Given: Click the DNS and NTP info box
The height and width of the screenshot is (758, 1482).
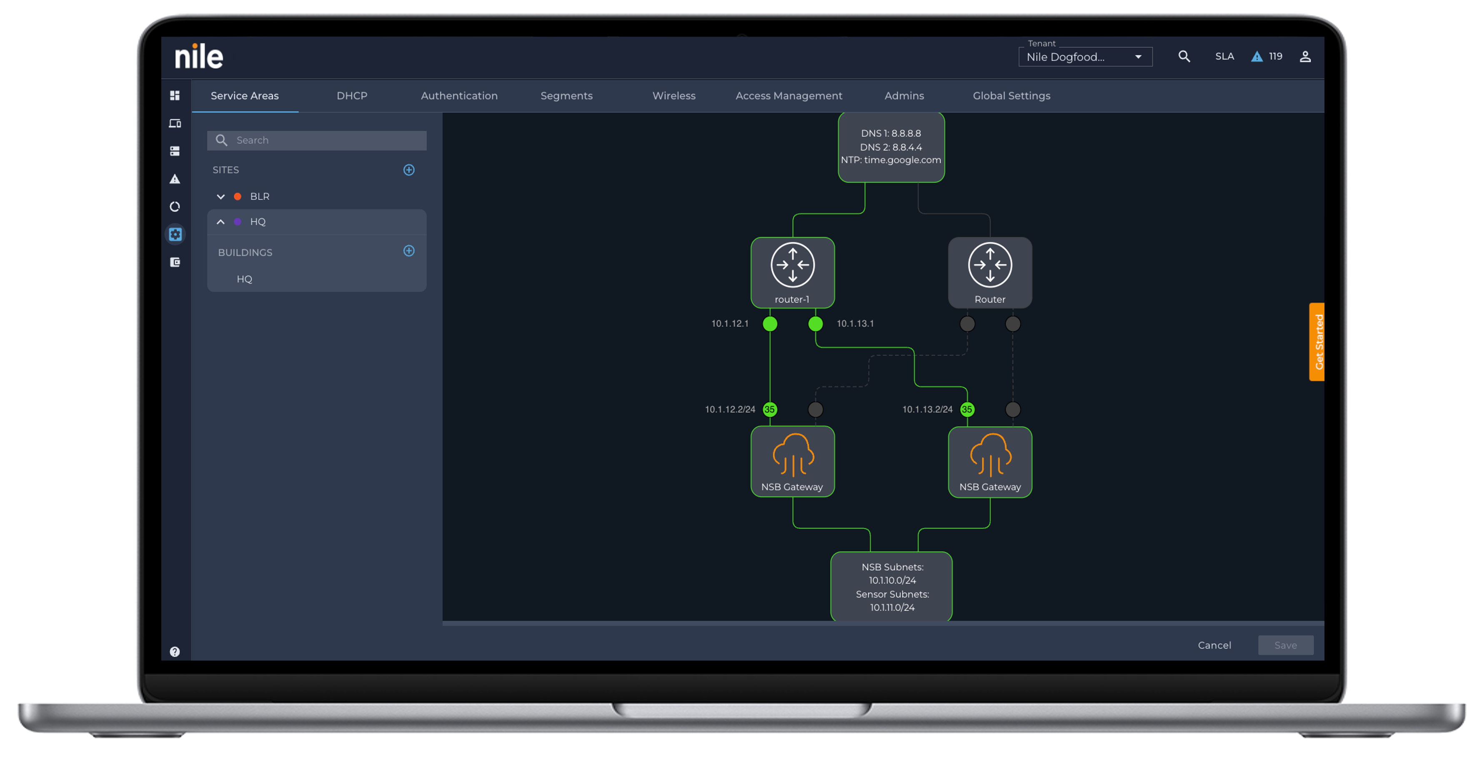Looking at the screenshot, I should point(891,147).
